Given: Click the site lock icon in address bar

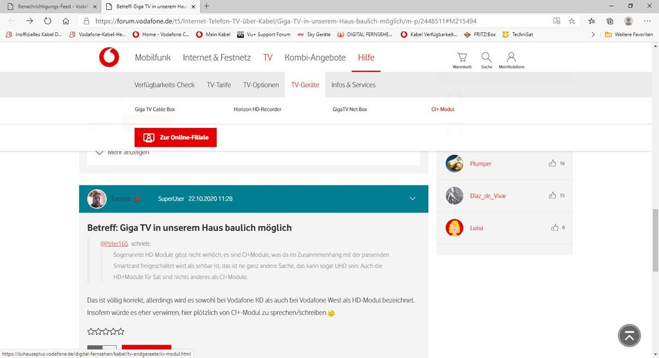Looking at the screenshot, I should pos(86,21).
